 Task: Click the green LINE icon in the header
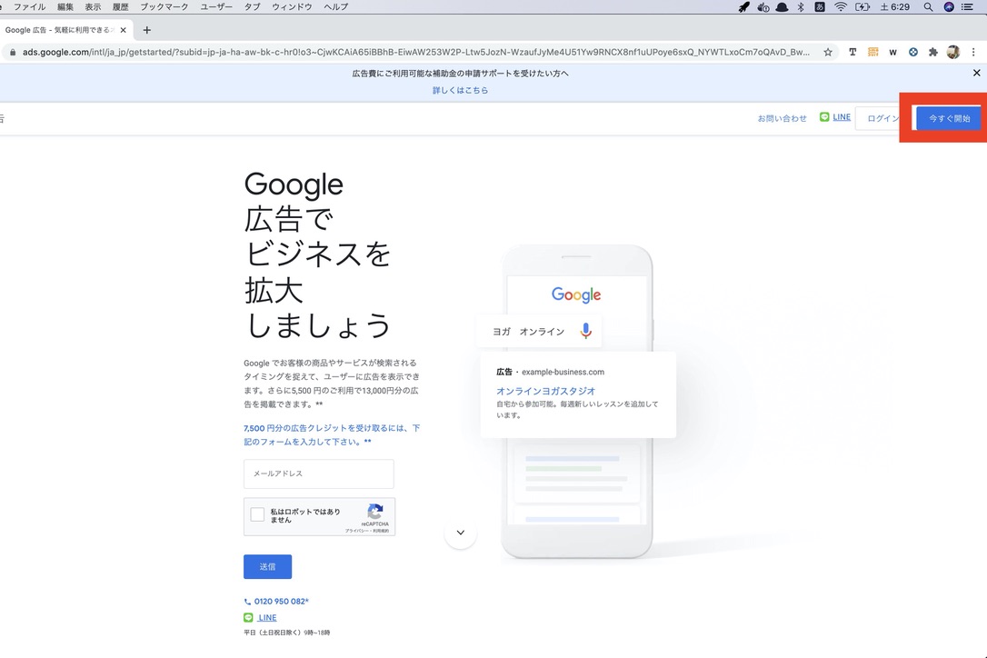coord(824,117)
